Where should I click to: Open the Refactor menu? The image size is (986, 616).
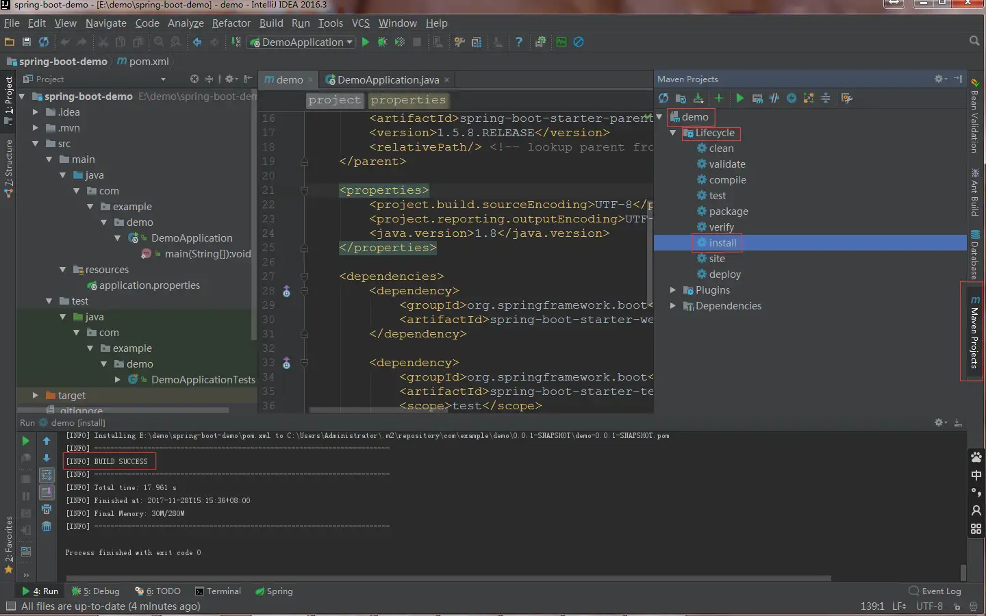pos(231,23)
